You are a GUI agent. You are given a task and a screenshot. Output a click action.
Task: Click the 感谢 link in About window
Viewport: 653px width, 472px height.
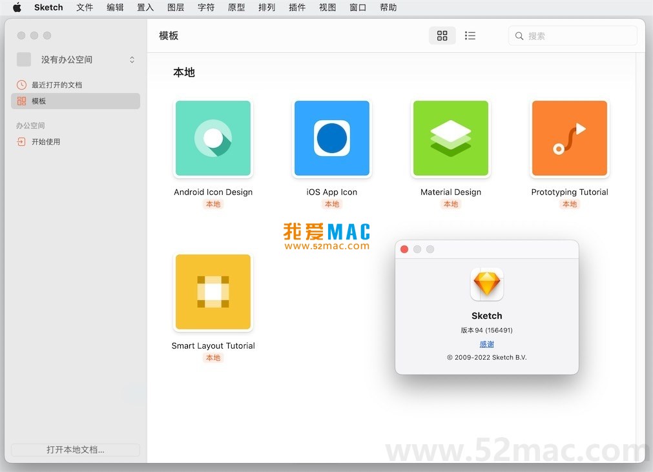pos(486,344)
